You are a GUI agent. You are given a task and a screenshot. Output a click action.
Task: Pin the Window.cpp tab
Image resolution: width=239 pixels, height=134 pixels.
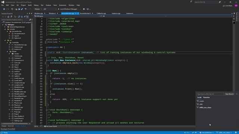coord(45,13)
